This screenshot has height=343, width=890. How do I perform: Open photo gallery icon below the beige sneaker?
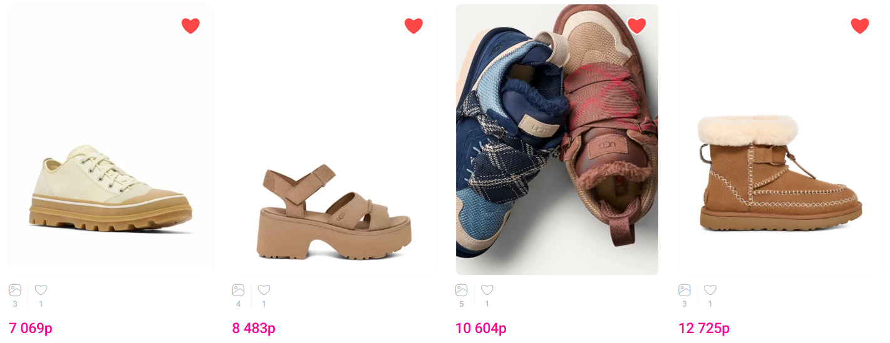[15, 290]
